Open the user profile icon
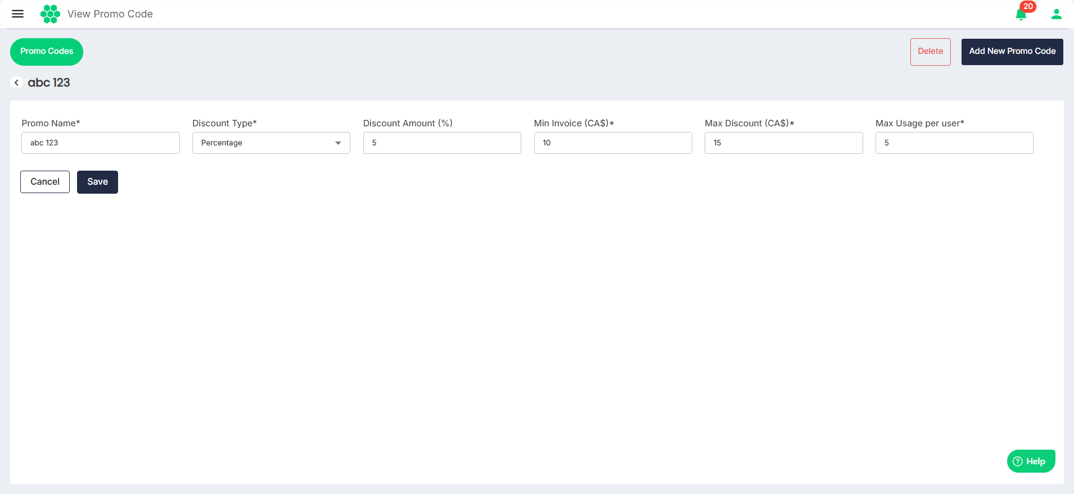 point(1056,14)
